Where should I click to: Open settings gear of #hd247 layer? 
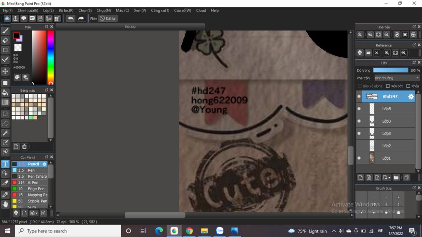click(x=411, y=96)
